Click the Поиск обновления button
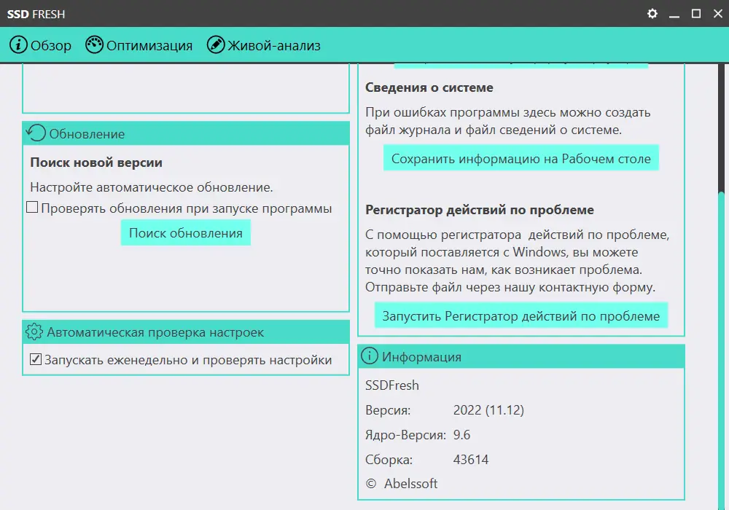 [x=185, y=232]
